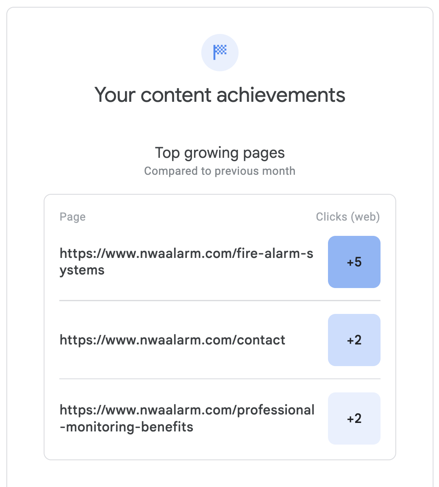Open the fire-alarm-systems page URL
439x487 pixels.
pos(186,254)
